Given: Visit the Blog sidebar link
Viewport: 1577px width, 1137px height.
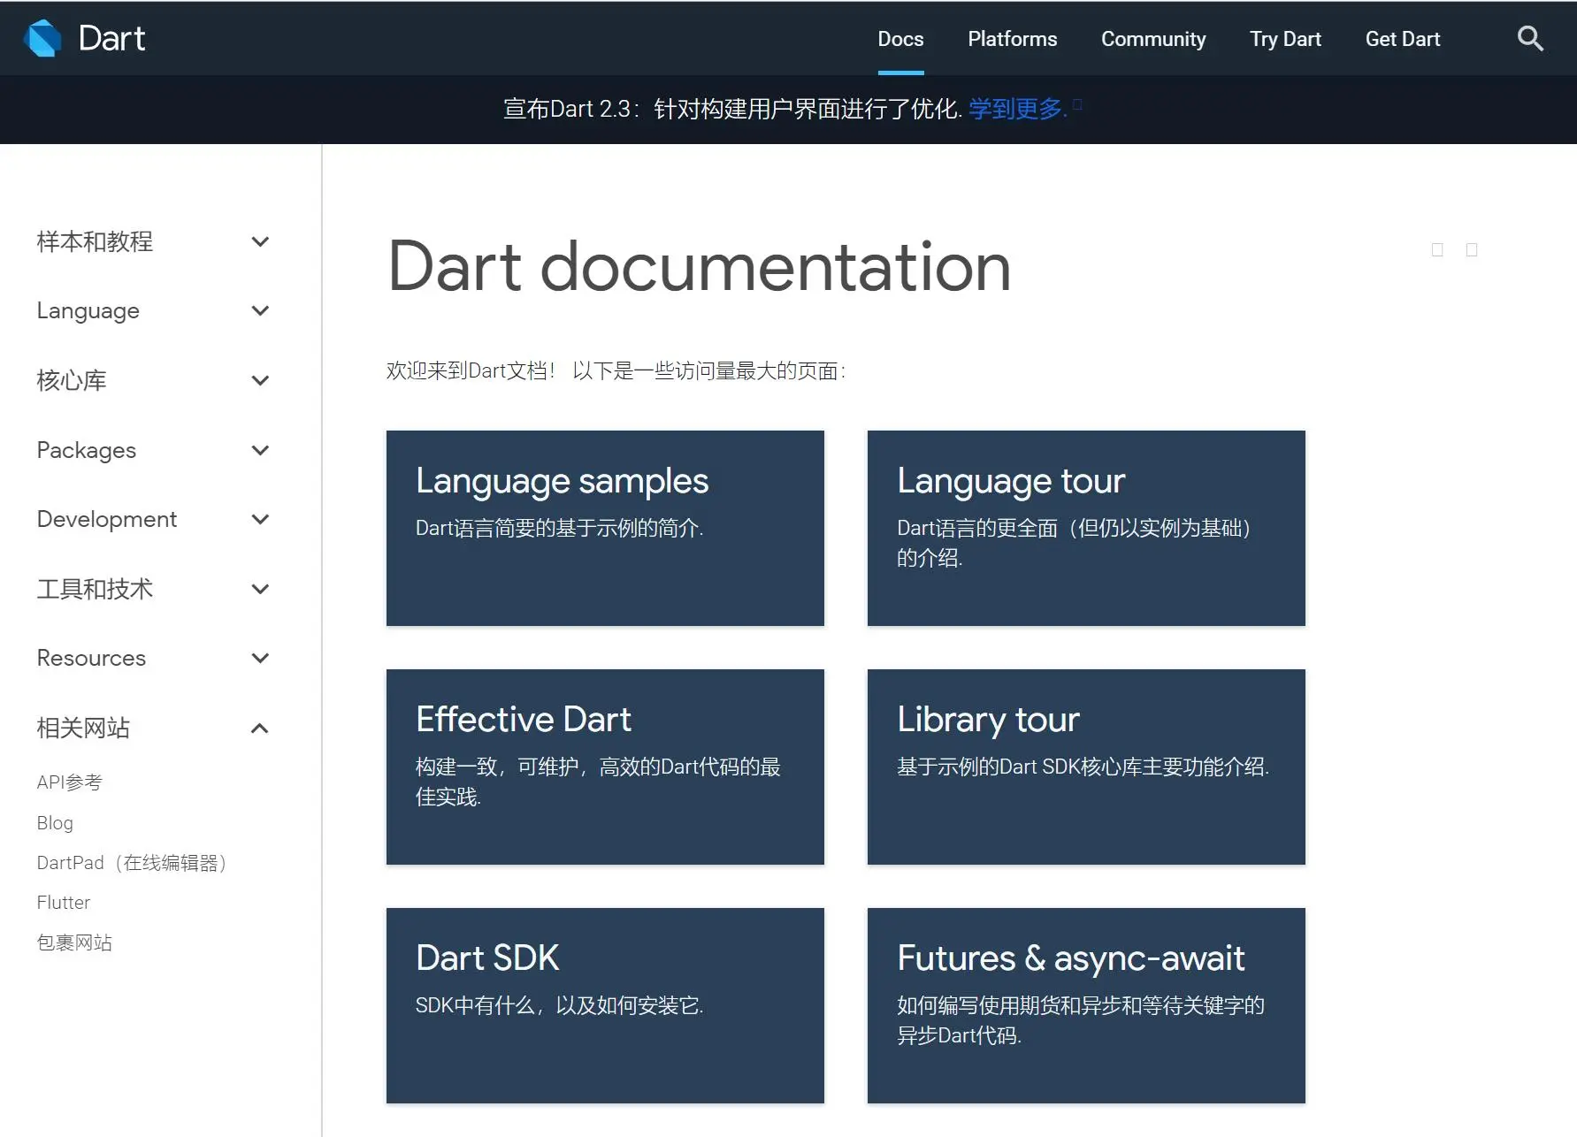Looking at the screenshot, I should coord(55,823).
